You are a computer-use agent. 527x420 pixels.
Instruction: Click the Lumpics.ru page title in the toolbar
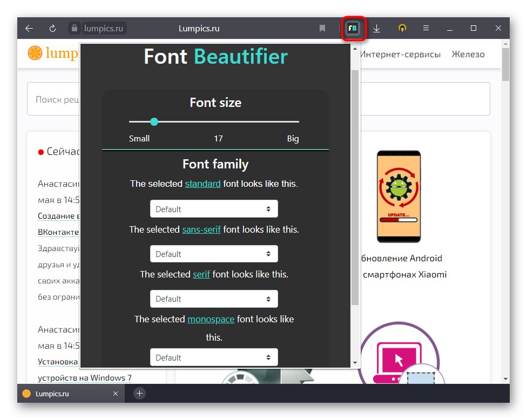[x=199, y=29]
